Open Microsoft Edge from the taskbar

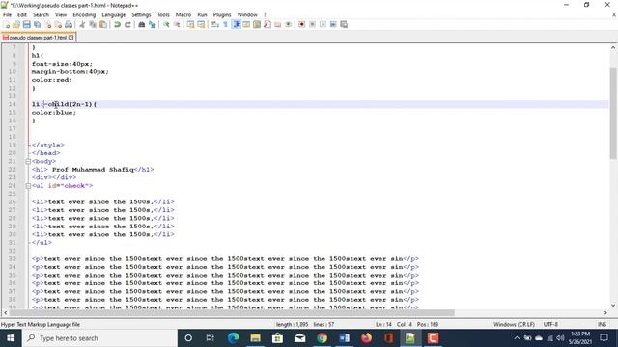click(233, 338)
